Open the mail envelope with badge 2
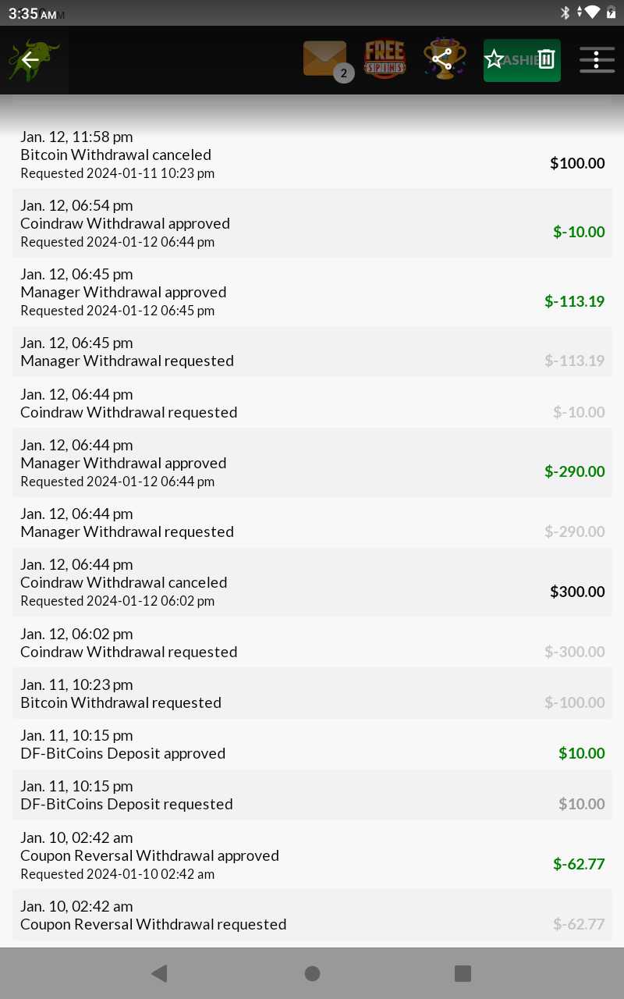 click(x=324, y=59)
